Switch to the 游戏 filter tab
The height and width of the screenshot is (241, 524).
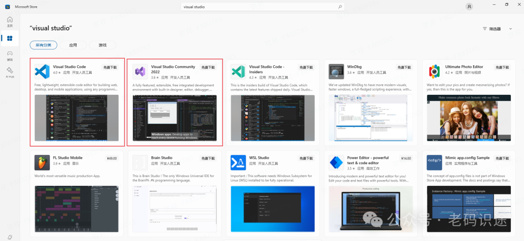pos(102,45)
